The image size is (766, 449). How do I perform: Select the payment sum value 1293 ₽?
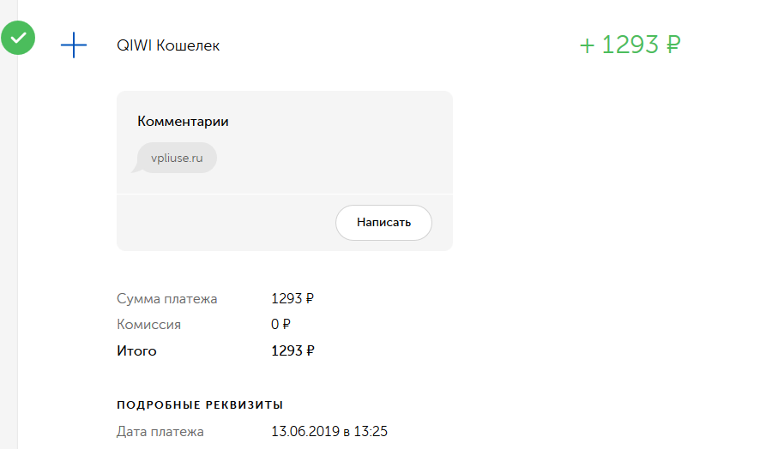point(293,298)
